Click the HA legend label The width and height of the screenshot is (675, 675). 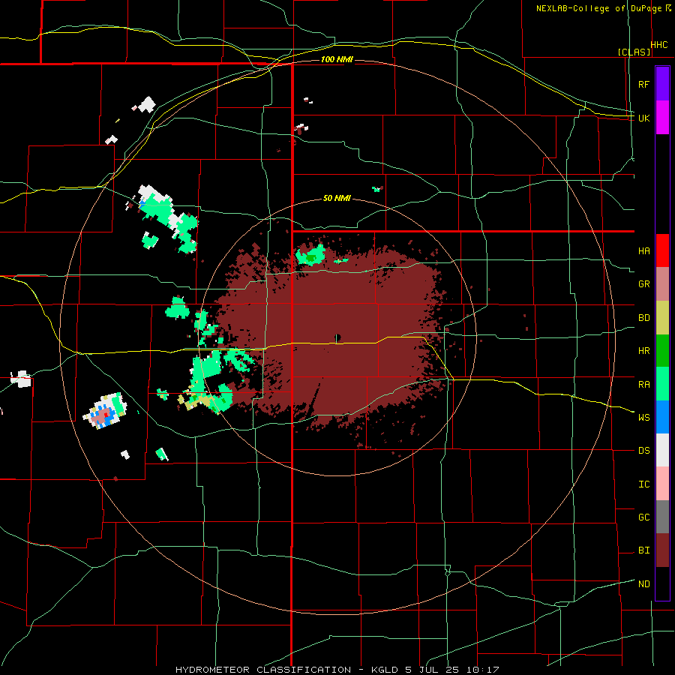point(643,251)
